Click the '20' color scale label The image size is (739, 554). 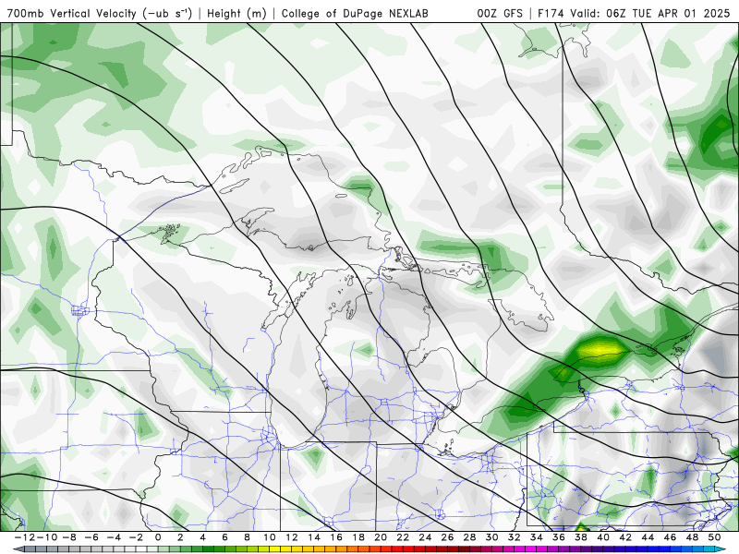(381, 537)
